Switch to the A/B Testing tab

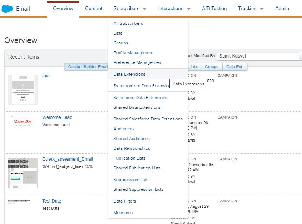pos(214,9)
